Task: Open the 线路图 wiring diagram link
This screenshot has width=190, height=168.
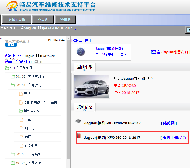Action: [169, 123]
